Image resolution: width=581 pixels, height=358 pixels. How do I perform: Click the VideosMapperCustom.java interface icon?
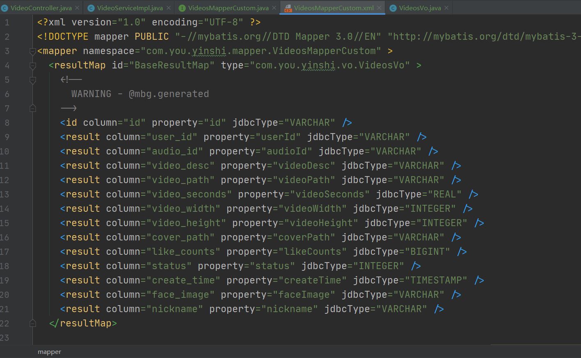[182, 8]
